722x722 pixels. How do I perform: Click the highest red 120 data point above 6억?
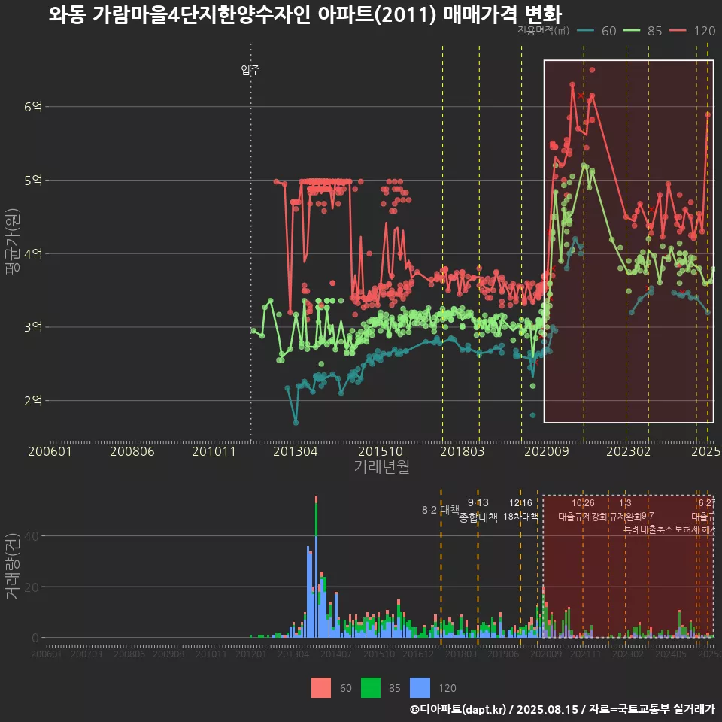(x=592, y=70)
